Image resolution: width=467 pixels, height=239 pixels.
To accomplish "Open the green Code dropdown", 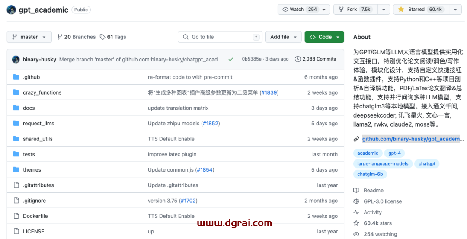I will (324, 37).
